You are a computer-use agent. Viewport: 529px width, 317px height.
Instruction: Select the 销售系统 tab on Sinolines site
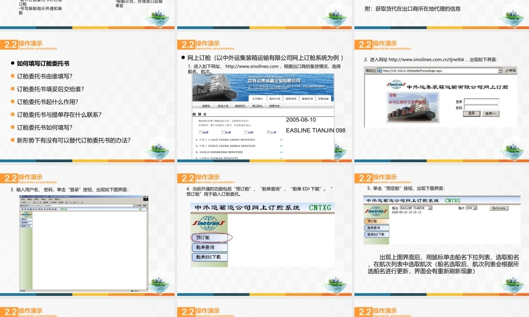pyautogui.click(x=291, y=99)
